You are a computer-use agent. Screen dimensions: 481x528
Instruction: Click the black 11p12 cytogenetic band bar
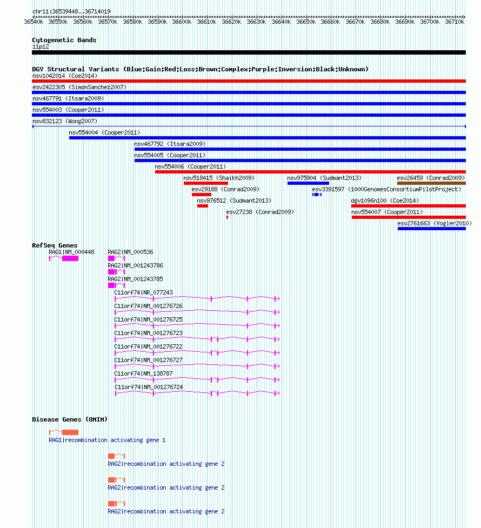(249, 52)
